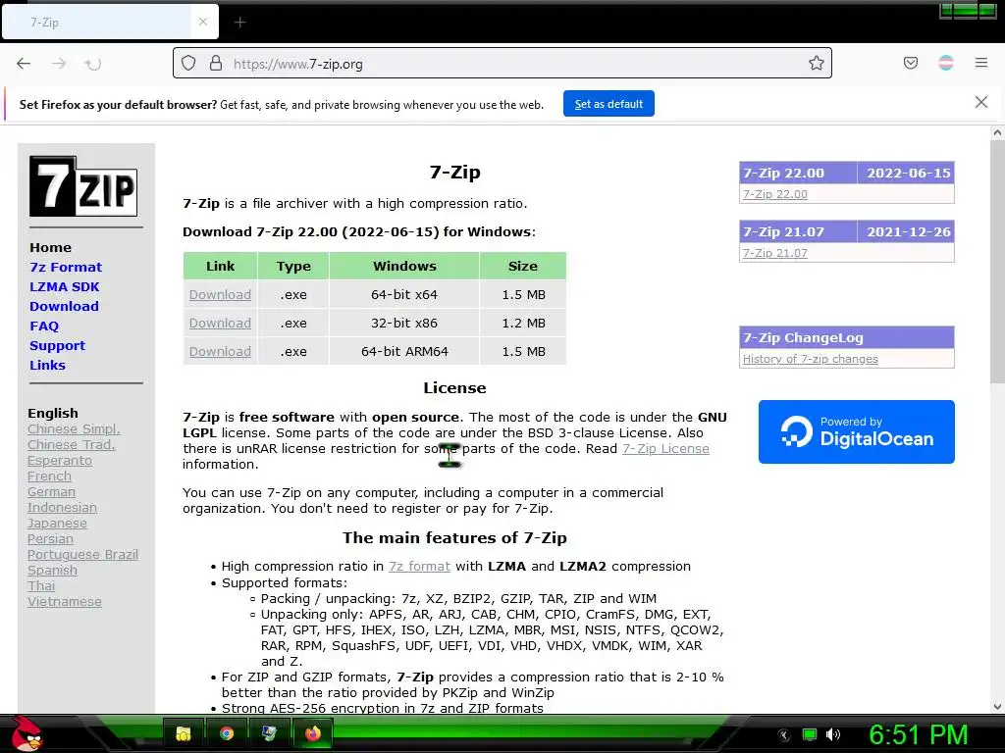Bookmark this page with the star icon
1005x753 pixels.
point(816,63)
